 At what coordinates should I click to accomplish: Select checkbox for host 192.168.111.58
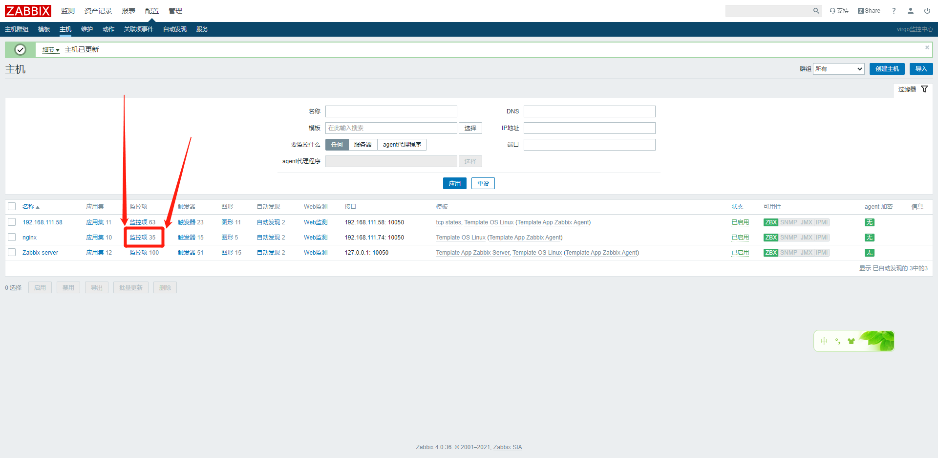12,222
